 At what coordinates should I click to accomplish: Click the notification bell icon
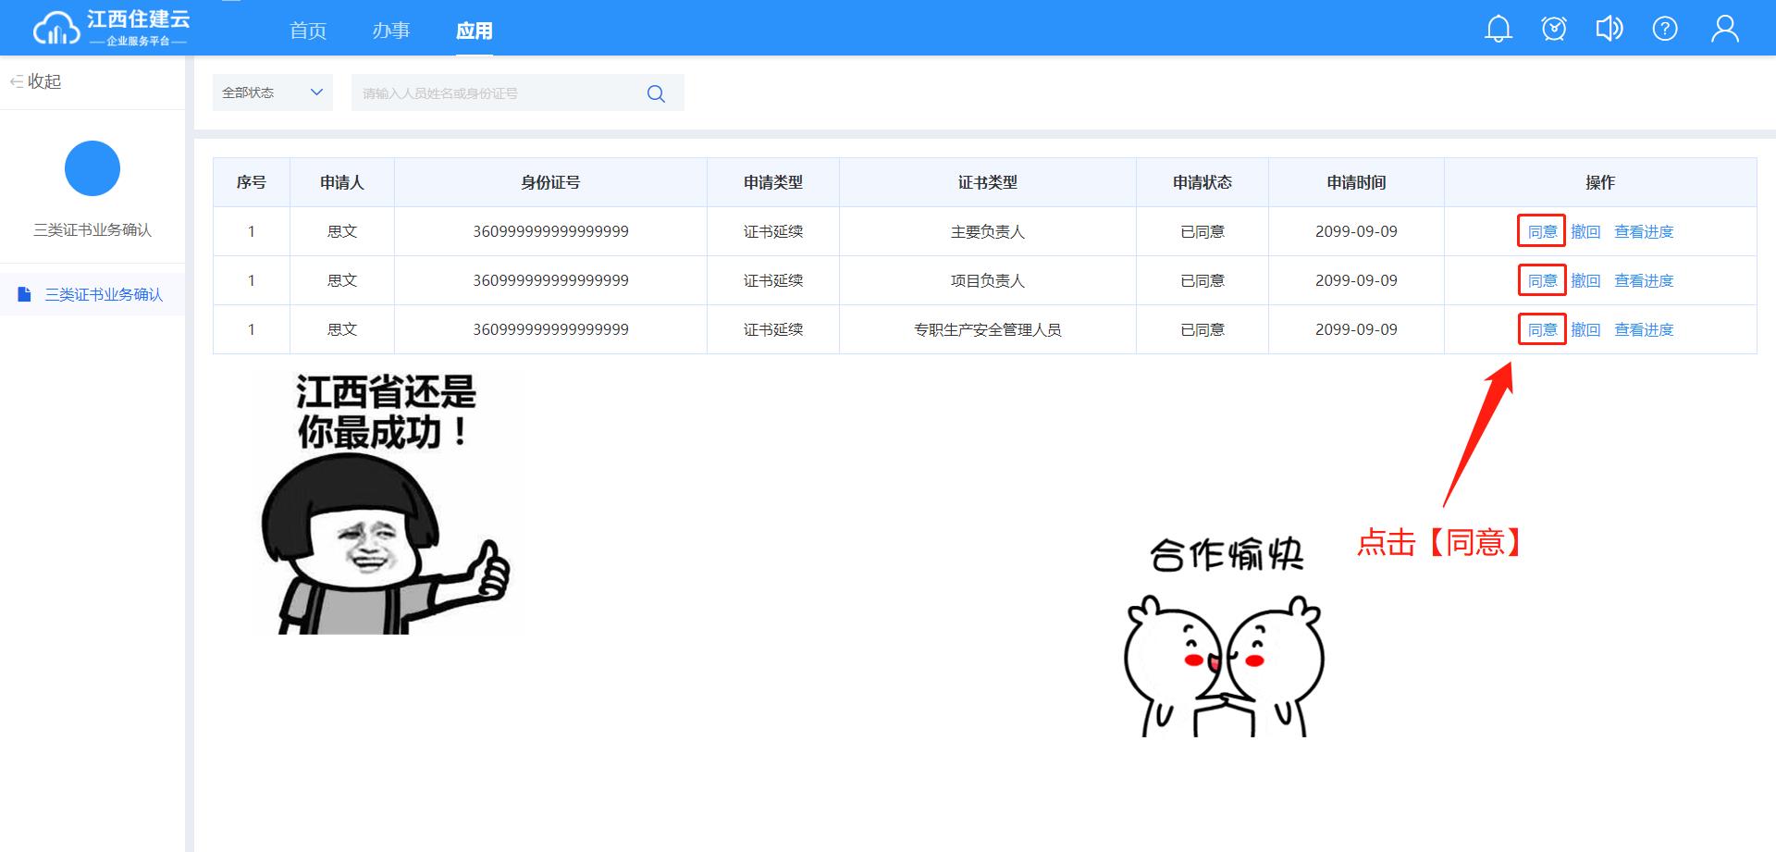pos(1498,29)
